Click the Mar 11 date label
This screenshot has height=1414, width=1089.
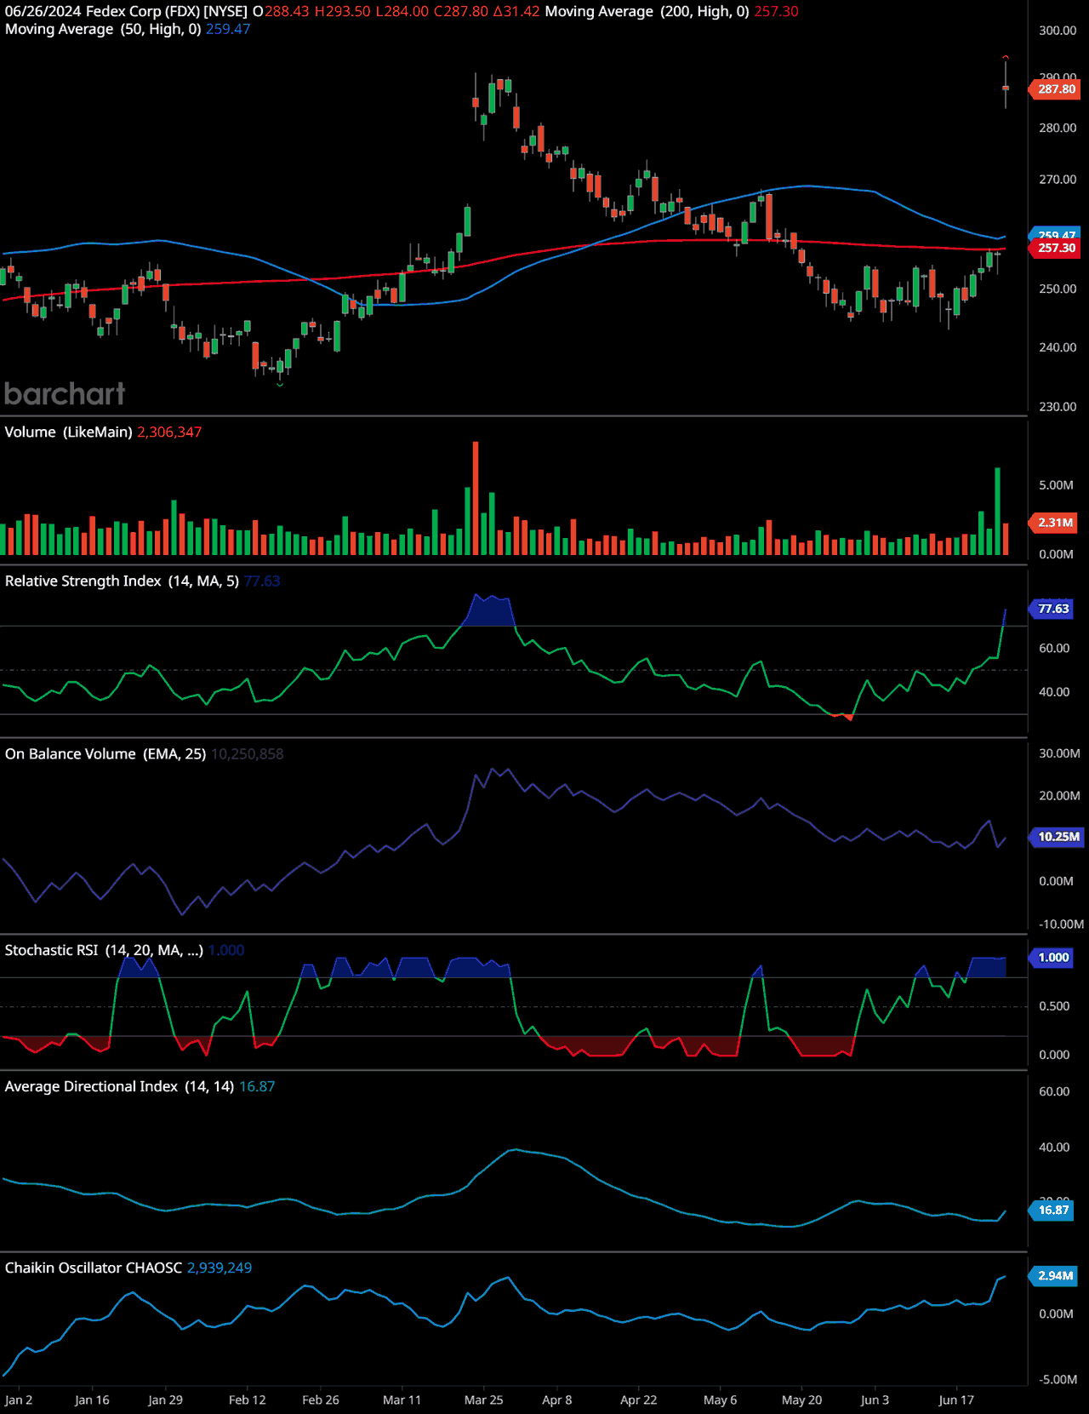tap(402, 1400)
